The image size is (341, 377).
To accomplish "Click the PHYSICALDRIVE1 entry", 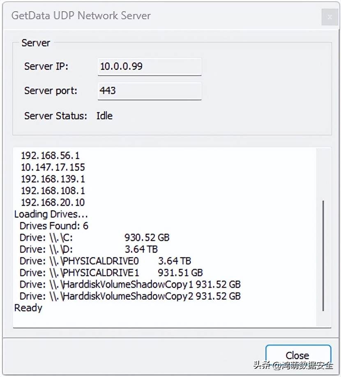I will pos(111,273).
